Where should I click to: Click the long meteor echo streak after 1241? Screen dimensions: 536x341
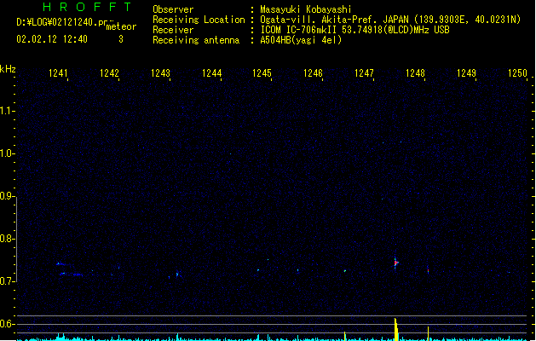click(71, 274)
